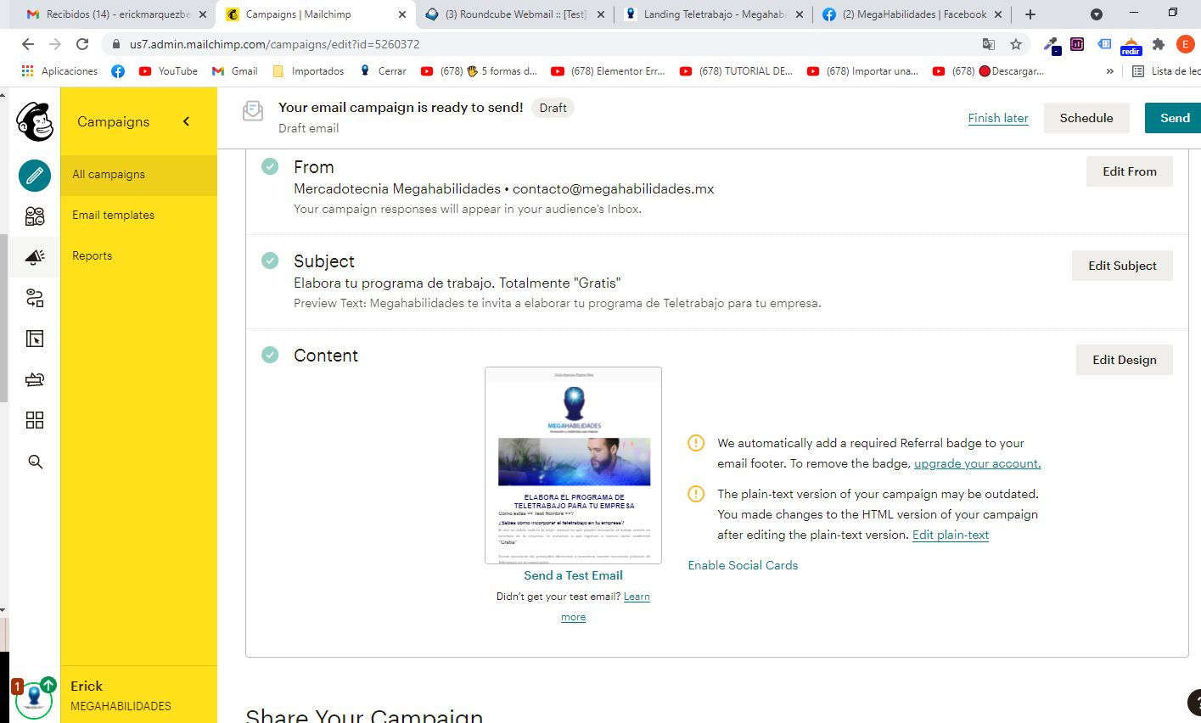This screenshot has height=723, width=1201.
Task: Click the Learn more link
Action: [x=637, y=597]
